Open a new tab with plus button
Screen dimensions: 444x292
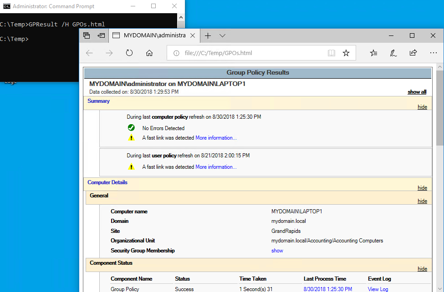coord(208,35)
